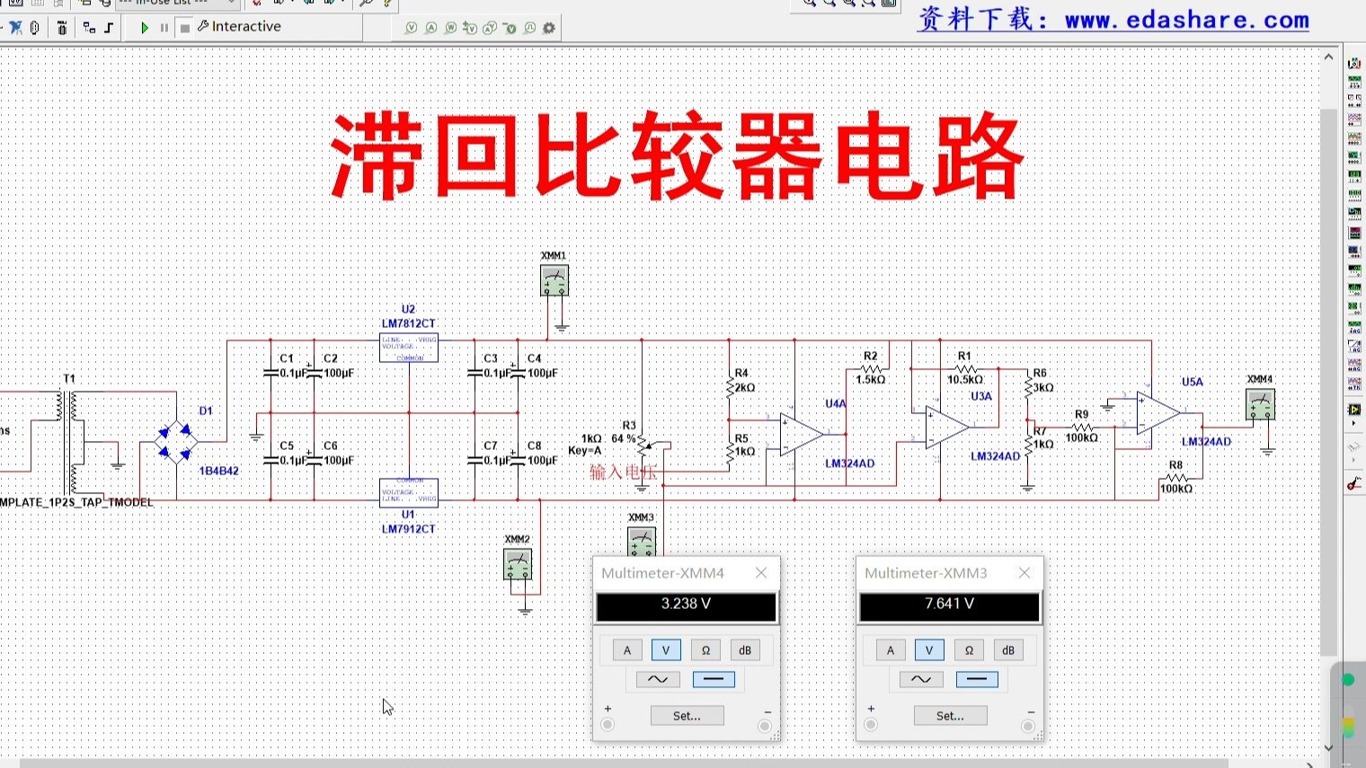Open the In-Use List dropdown
1366x768 pixels.
pos(231,4)
